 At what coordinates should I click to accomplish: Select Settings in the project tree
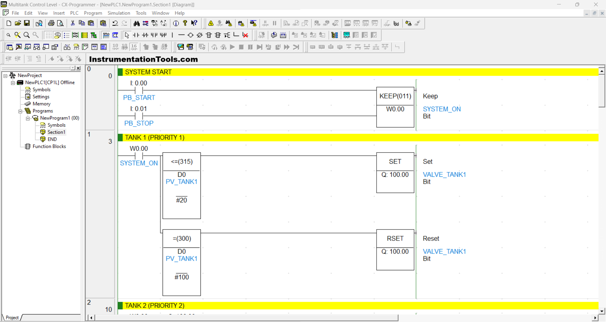[41, 97]
